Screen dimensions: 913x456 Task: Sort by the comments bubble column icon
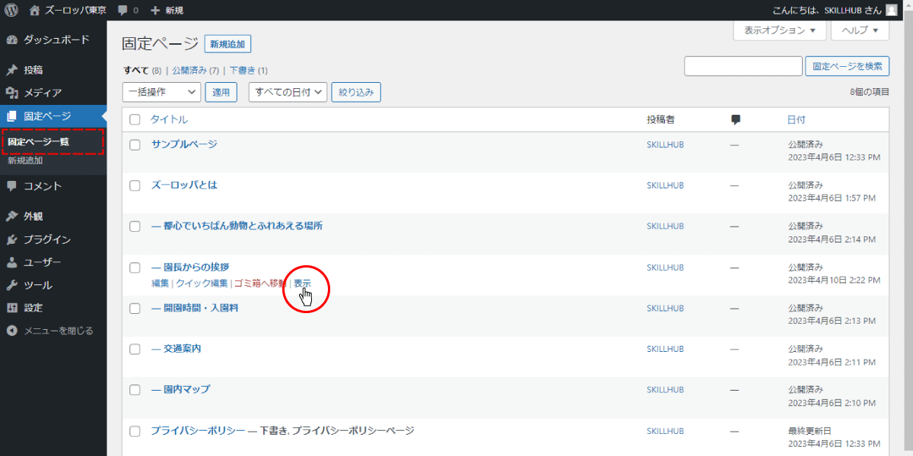click(736, 119)
